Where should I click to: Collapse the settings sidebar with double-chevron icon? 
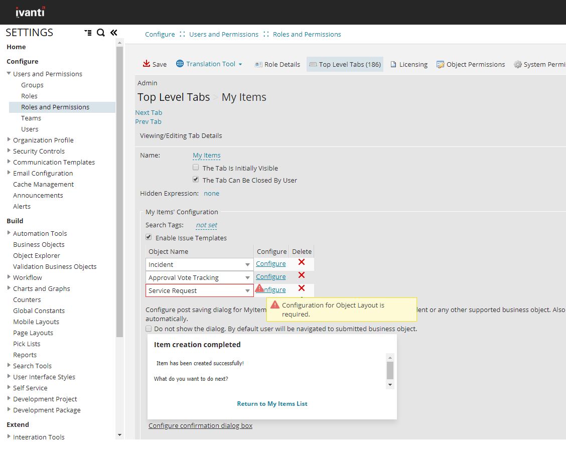point(114,33)
